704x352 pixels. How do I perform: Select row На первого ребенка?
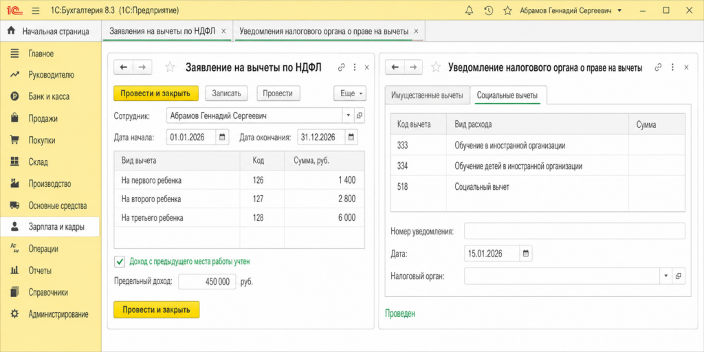click(x=239, y=180)
